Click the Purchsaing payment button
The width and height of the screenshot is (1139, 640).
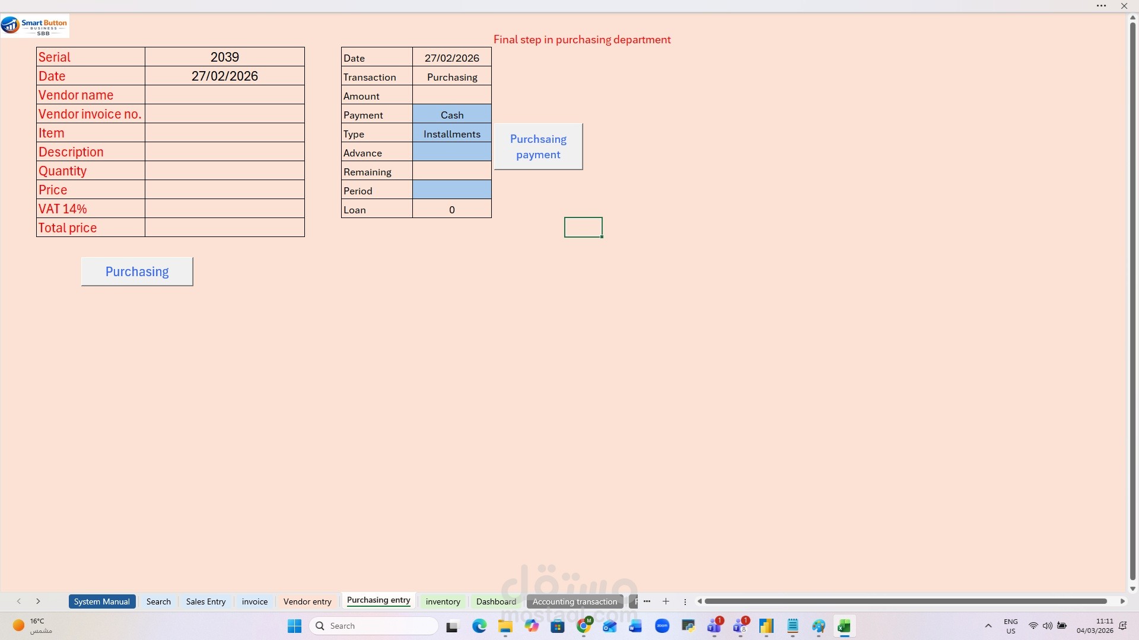click(x=538, y=146)
